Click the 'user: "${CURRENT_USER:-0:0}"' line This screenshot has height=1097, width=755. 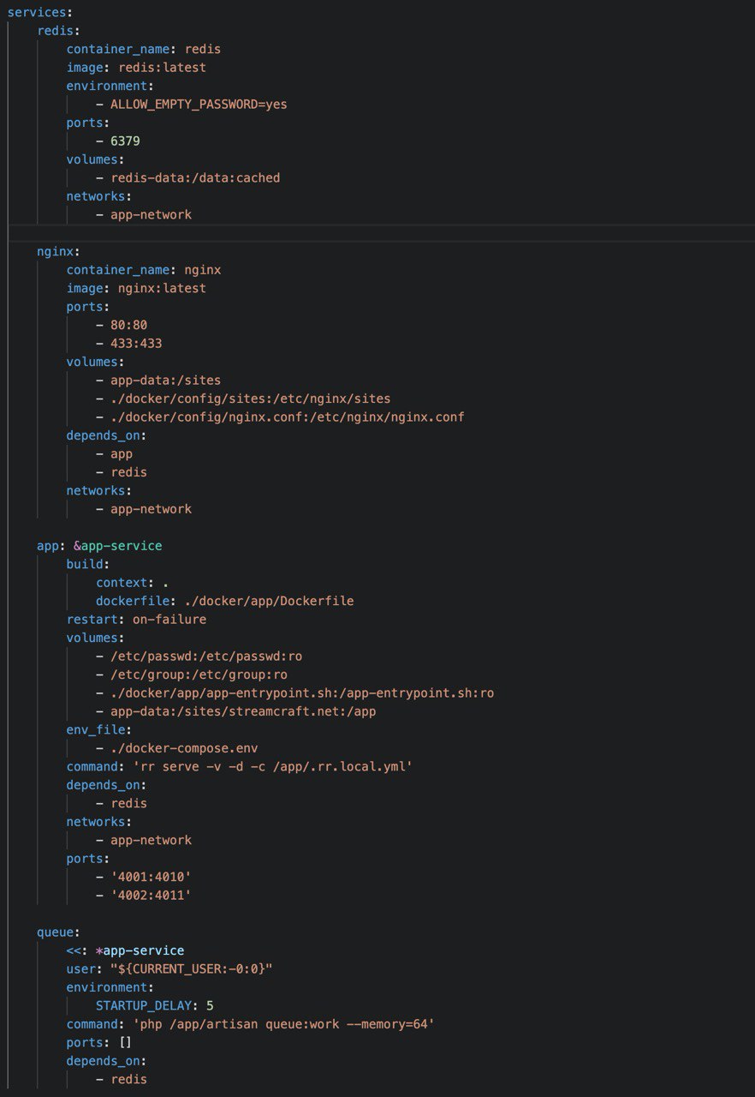pyautogui.click(x=169, y=968)
